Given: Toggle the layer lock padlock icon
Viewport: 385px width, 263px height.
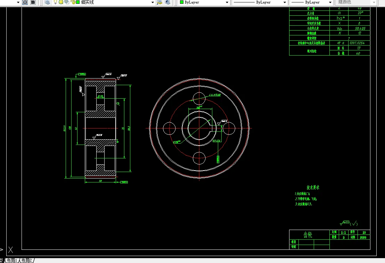Looking at the screenshot, I should (73, 2).
